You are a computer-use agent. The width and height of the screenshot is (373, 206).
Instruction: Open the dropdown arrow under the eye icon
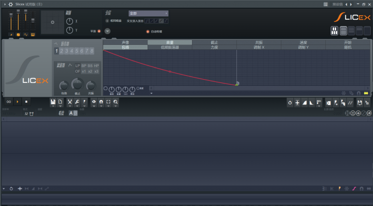[94, 106]
